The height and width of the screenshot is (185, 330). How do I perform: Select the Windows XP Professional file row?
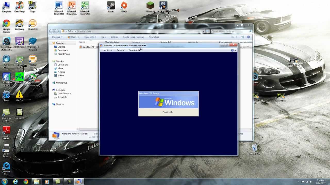point(89,47)
